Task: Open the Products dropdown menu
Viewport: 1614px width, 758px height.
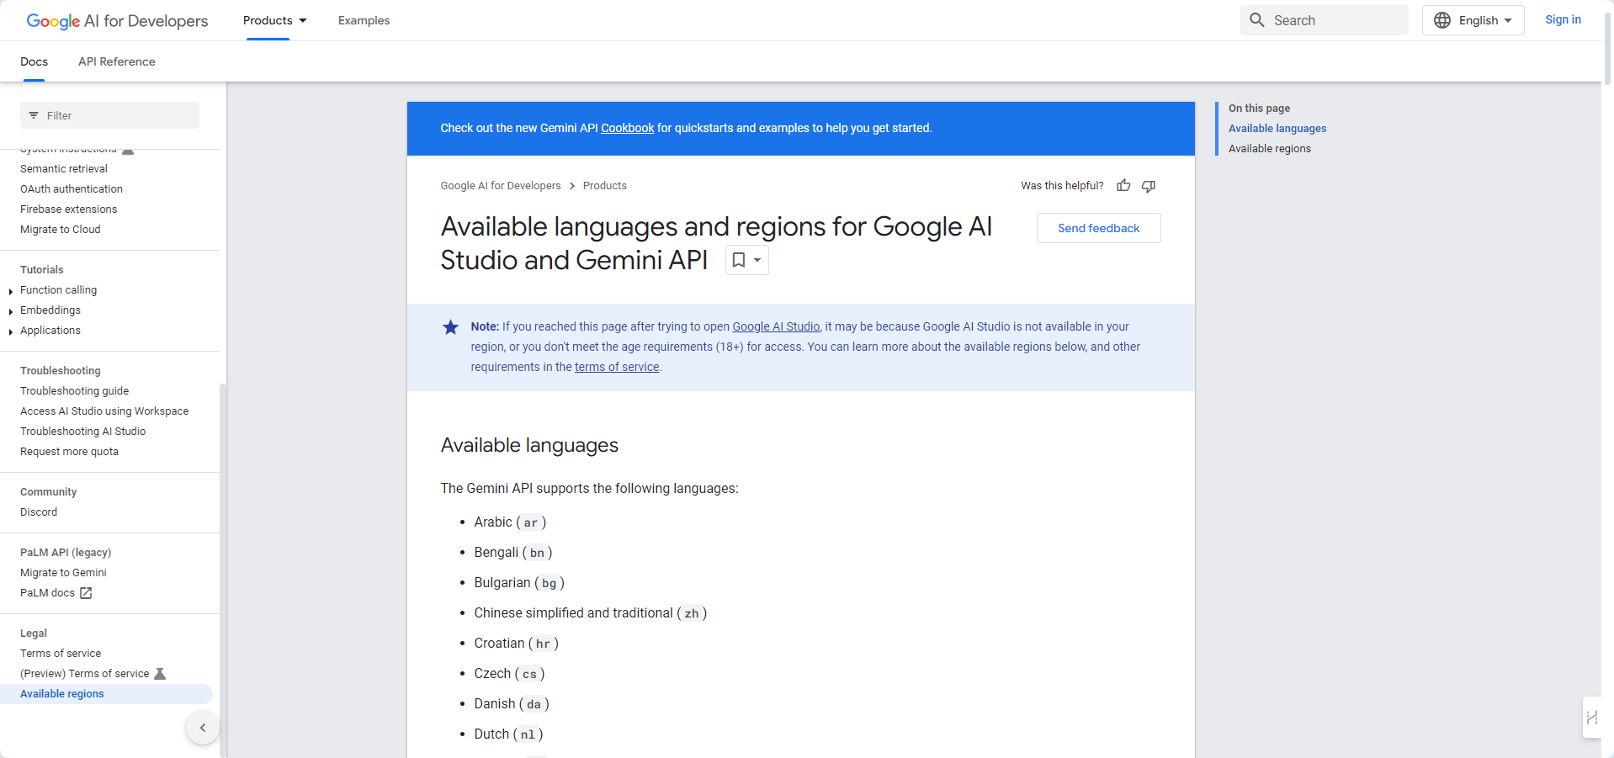Action: click(275, 20)
